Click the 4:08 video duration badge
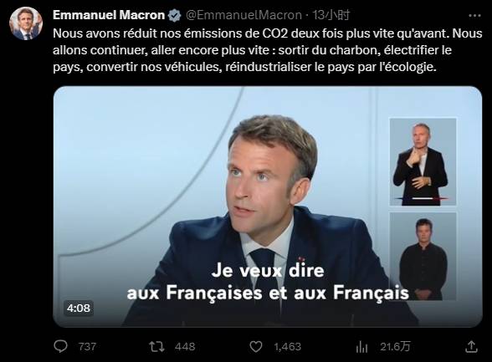Viewport: 492px width, 362px height. coord(79,308)
